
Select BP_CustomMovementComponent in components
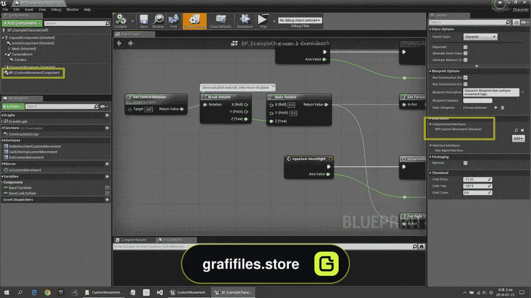pos(34,73)
